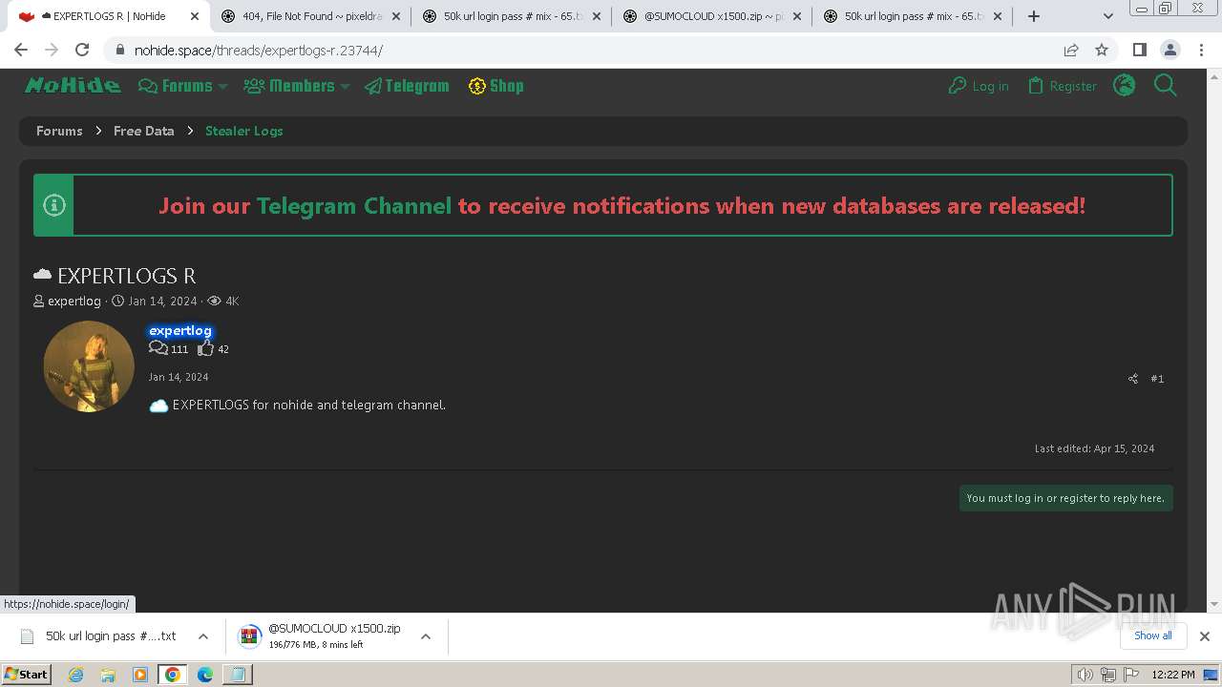Go back in browser

pos(21,50)
